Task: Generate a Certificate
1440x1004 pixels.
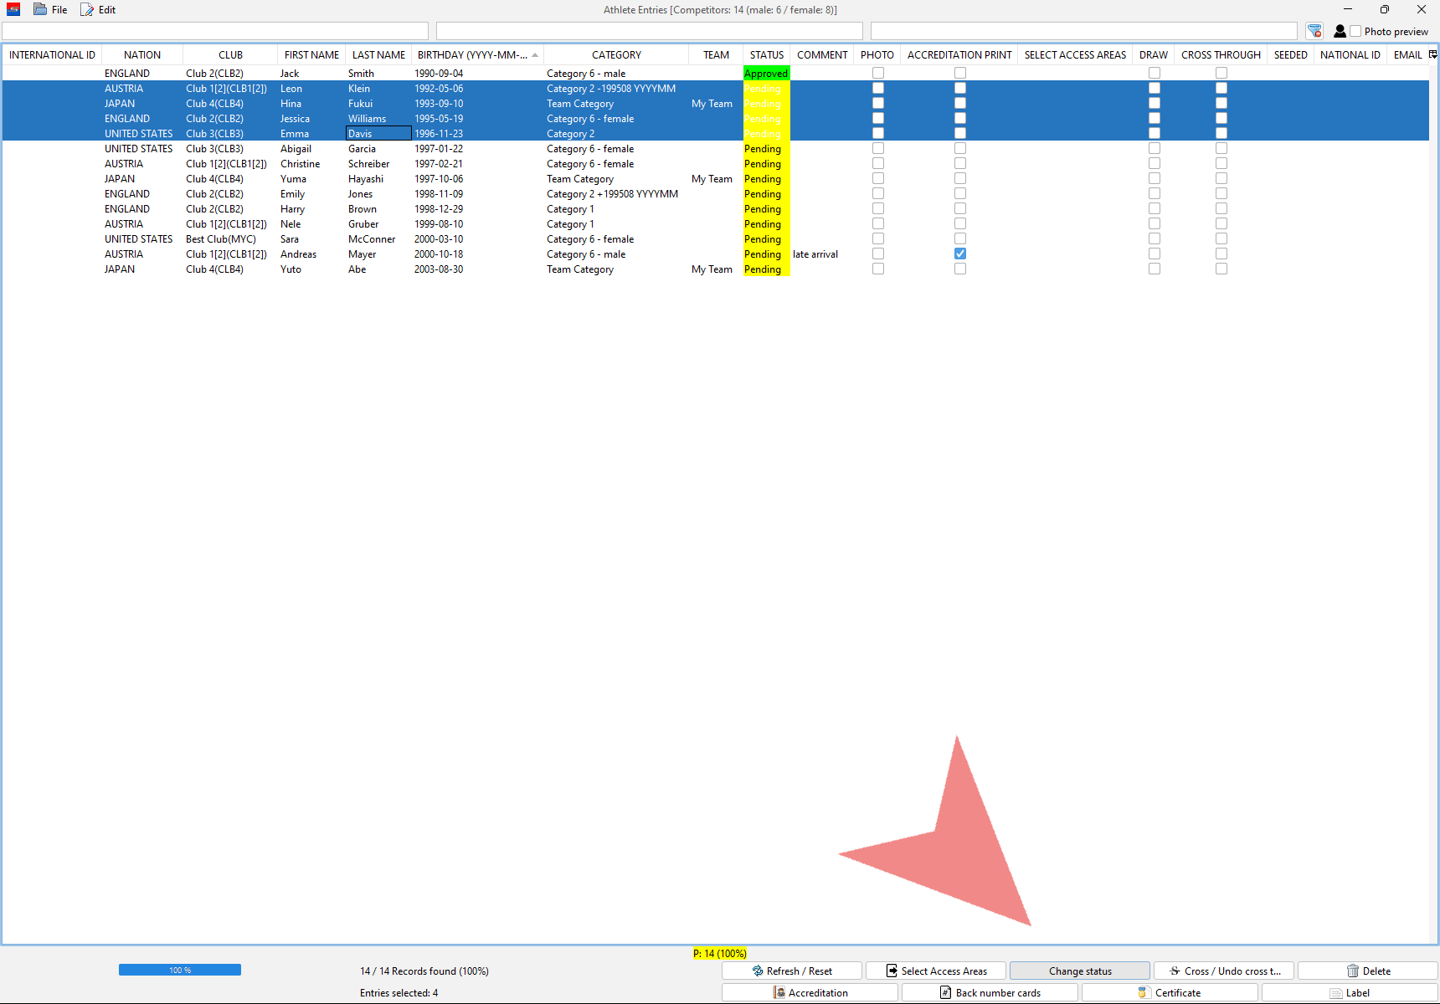Action: click(x=1170, y=992)
